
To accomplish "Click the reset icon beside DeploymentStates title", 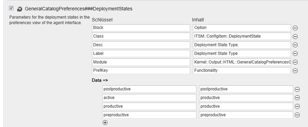I will (20, 9).
